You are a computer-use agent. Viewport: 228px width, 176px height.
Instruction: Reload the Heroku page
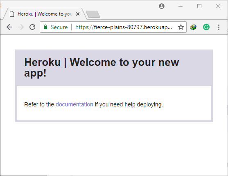(x=32, y=27)
